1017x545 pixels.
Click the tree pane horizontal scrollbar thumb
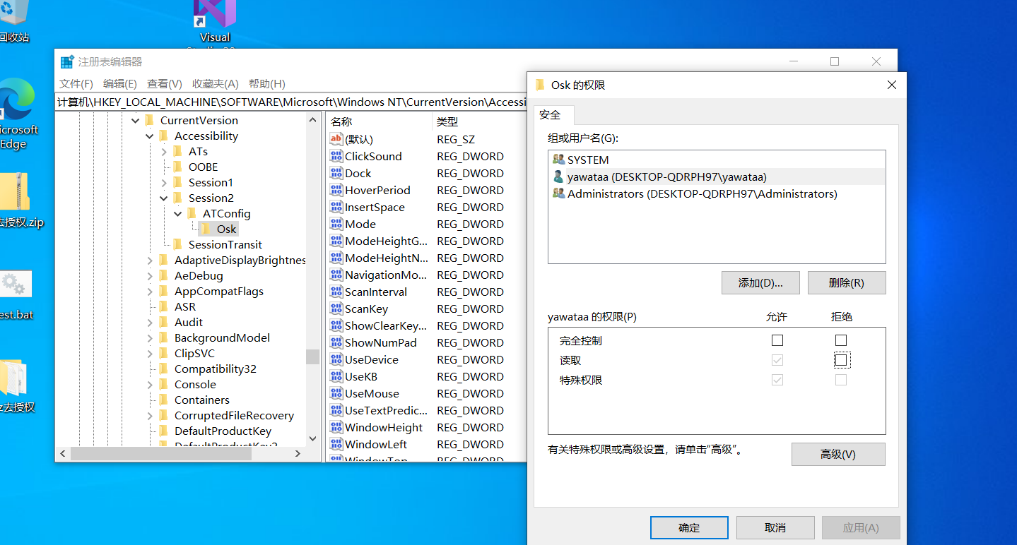point(161,454)
